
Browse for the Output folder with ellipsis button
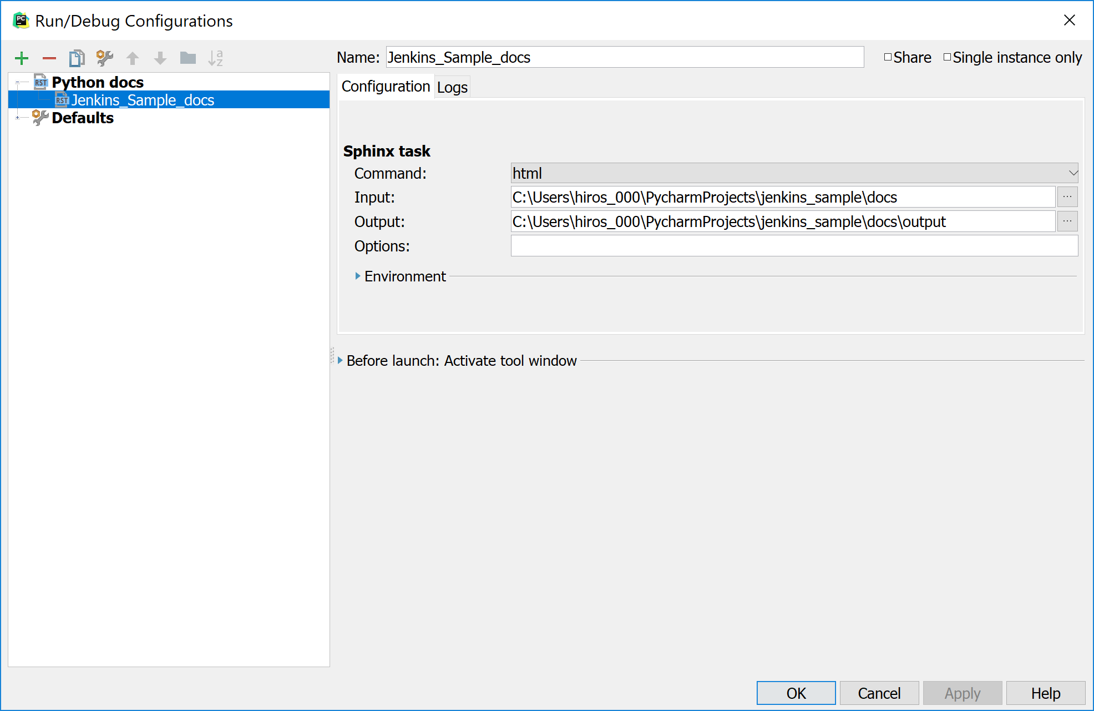[x=1067, y=221]
